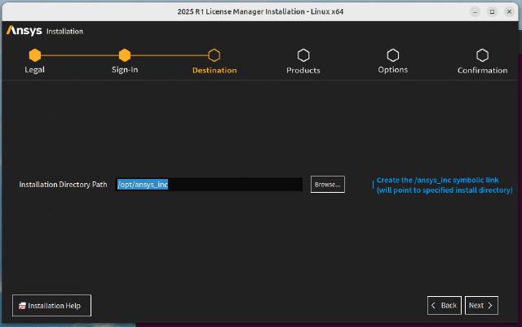
Task: Select the Options step label
Action: click(x=393, y=70)
